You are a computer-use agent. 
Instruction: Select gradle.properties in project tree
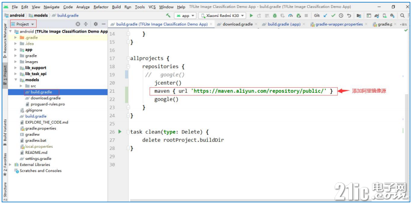(41, 128)
